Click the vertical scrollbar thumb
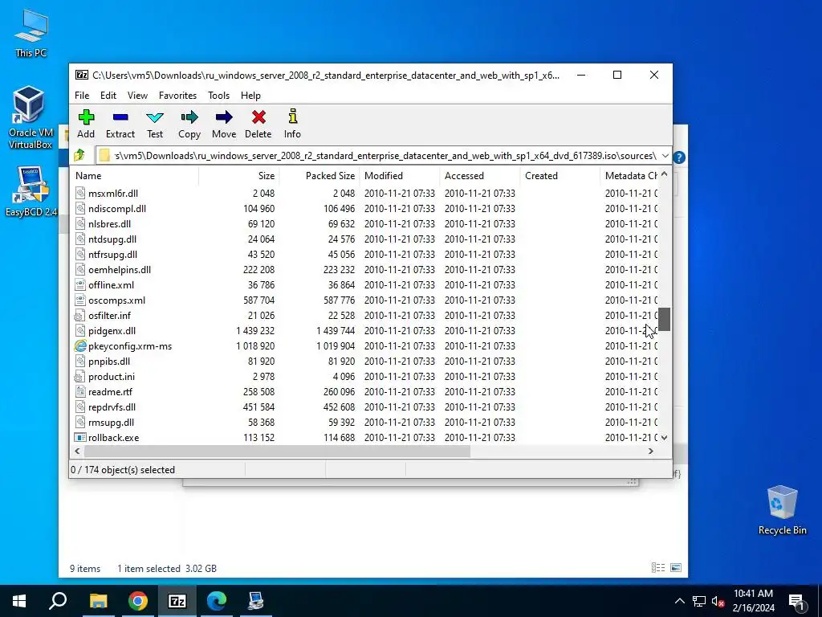This screenshot has height=617, width=822. coord(664,319)
